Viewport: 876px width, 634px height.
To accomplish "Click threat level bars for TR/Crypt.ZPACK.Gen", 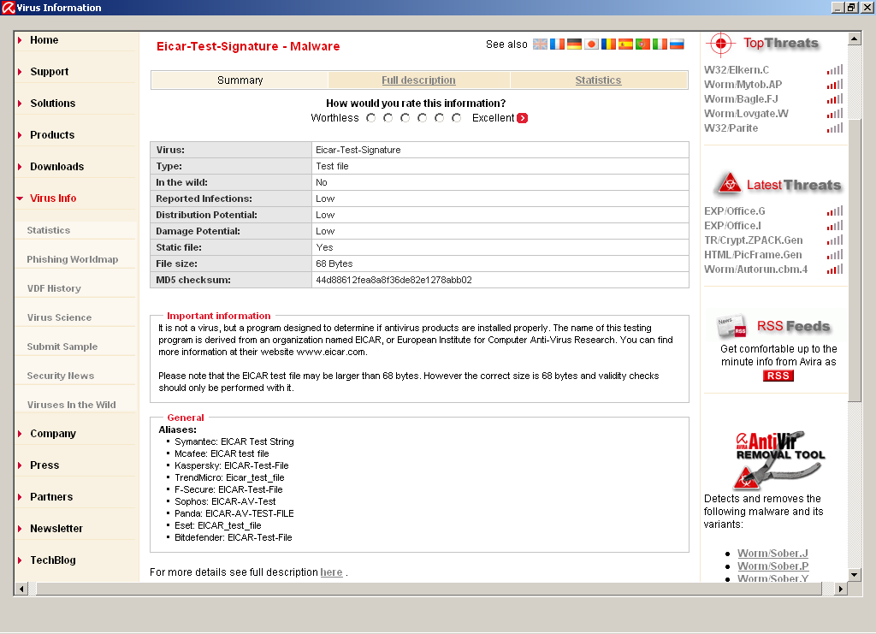I will [x=835, y=240].
